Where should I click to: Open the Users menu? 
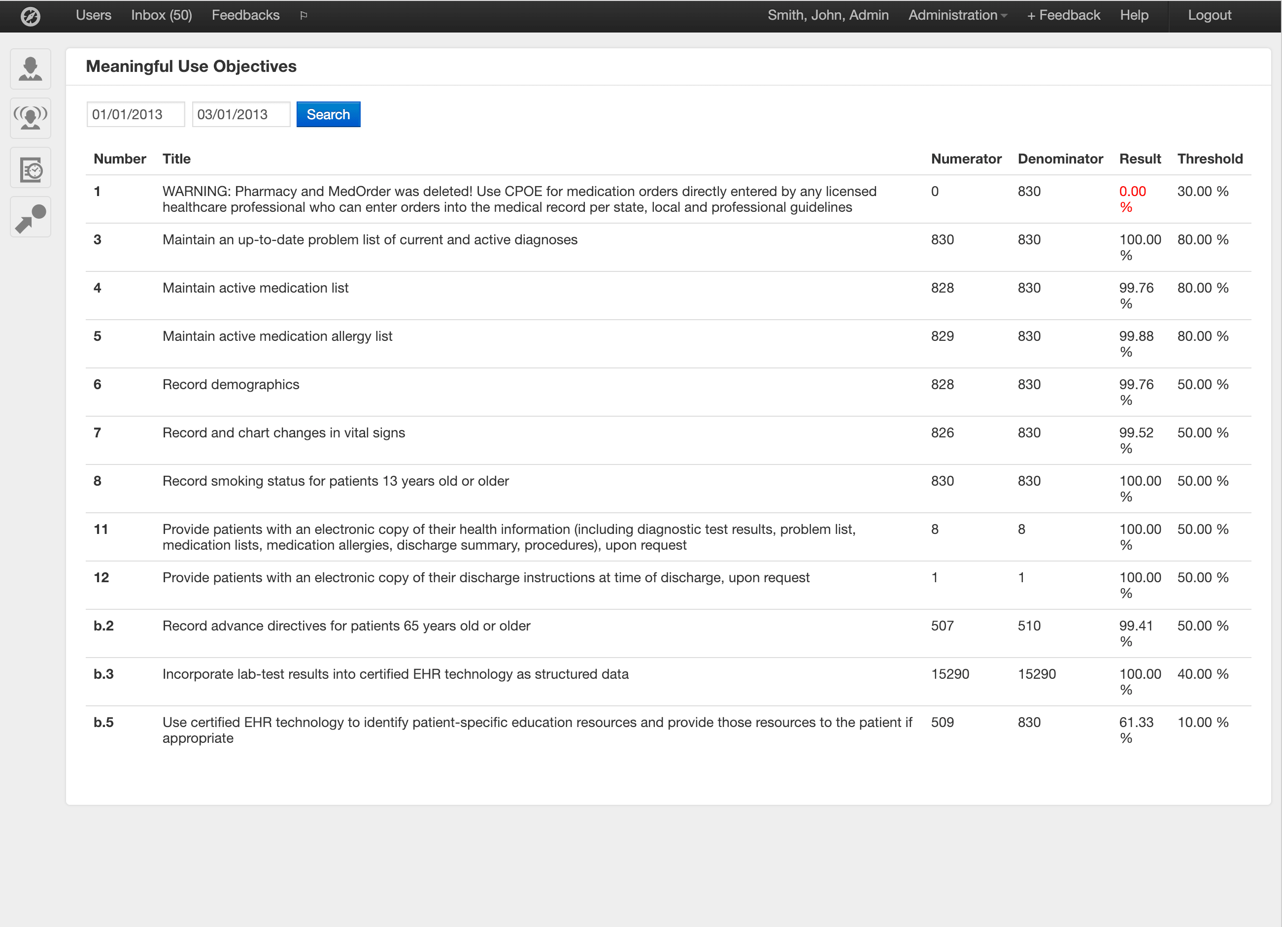click(x=93, y=15)
